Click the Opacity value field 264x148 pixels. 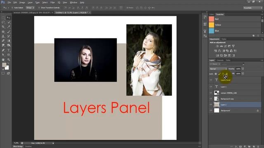[238, 69]
